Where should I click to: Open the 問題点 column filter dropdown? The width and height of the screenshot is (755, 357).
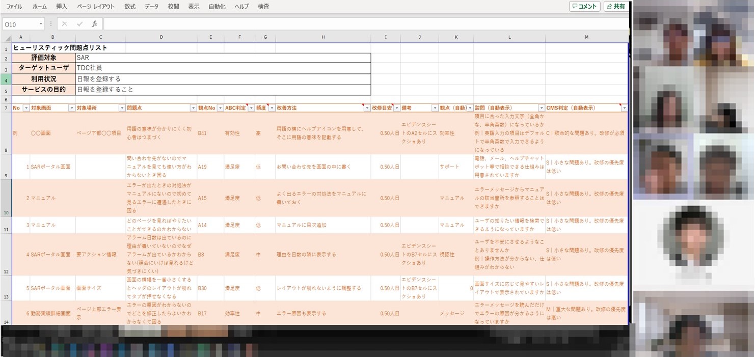[x=193, y=108]
